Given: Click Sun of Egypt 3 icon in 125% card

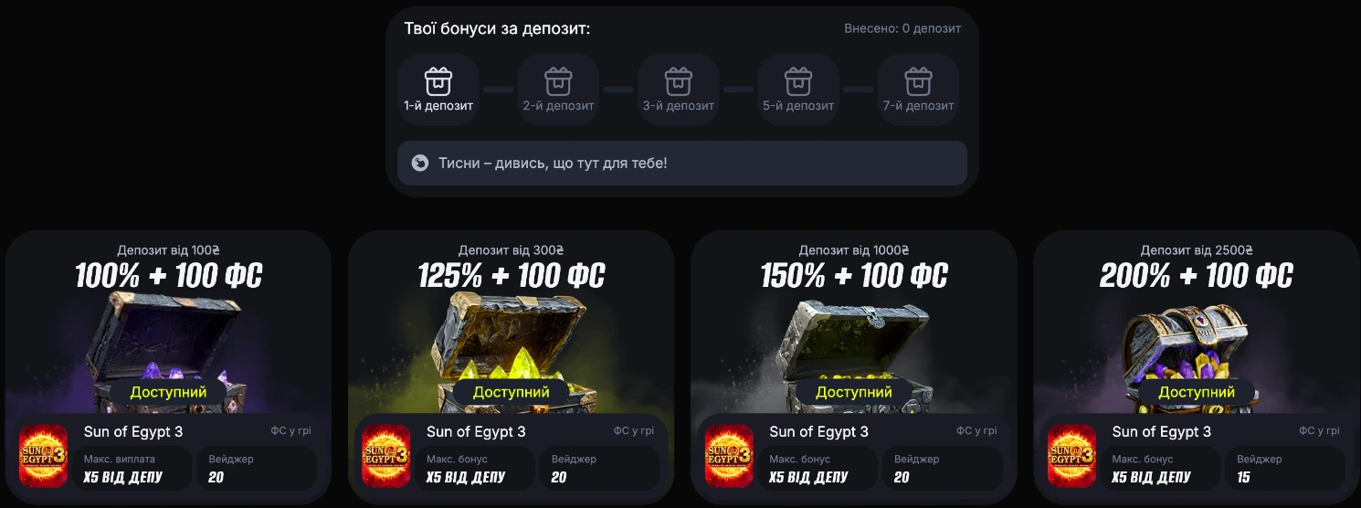Looking at the screenshot, I should pos(386,455).
